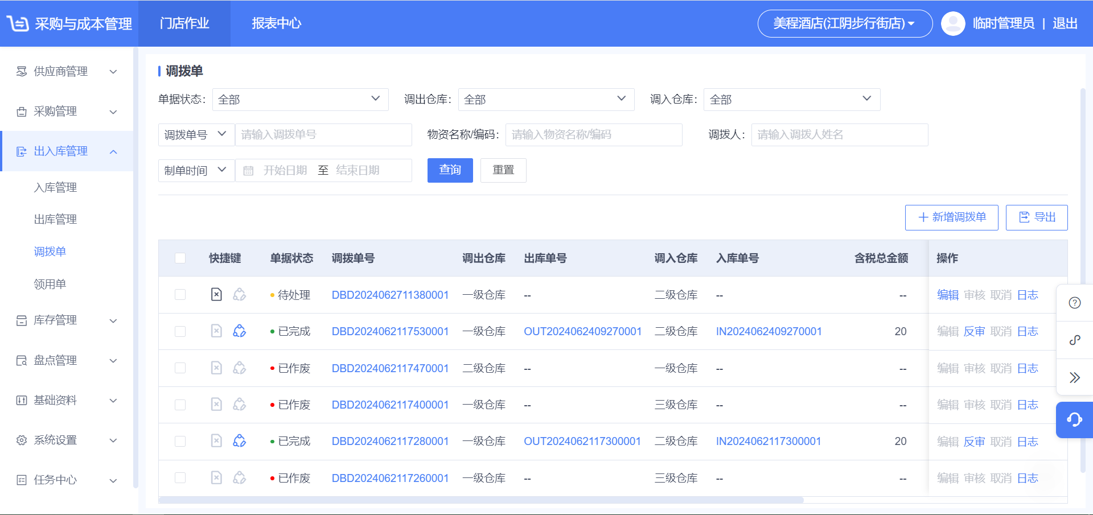Open the 制单时间 time-type dropdown

pos(196,170)
